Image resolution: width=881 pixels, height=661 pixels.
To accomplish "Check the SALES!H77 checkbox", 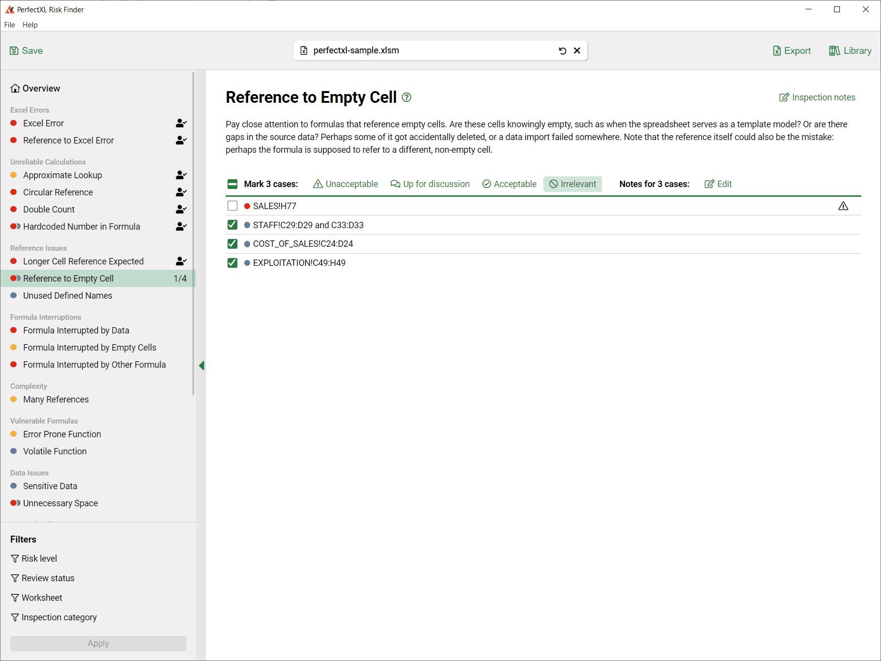I will (x=232, y=206).
